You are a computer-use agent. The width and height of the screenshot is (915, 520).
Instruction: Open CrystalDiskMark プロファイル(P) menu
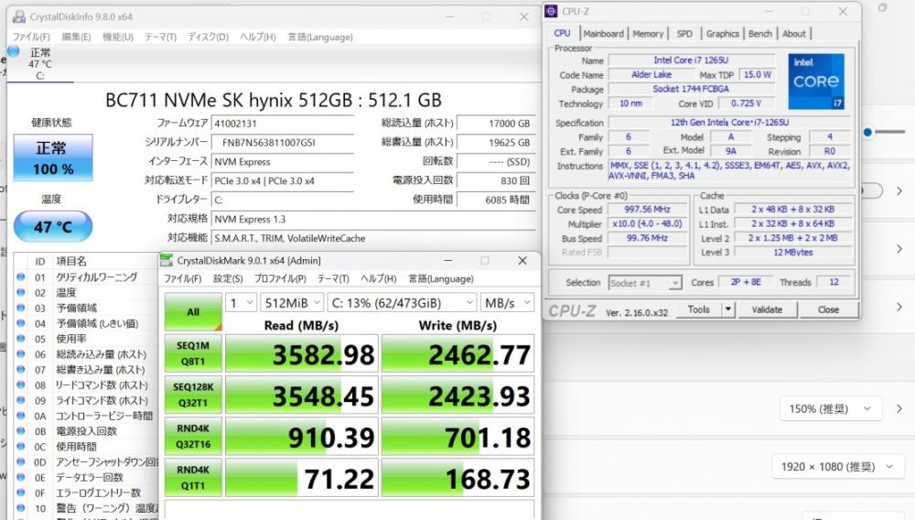pyautogui.click(x=280, y=279)
